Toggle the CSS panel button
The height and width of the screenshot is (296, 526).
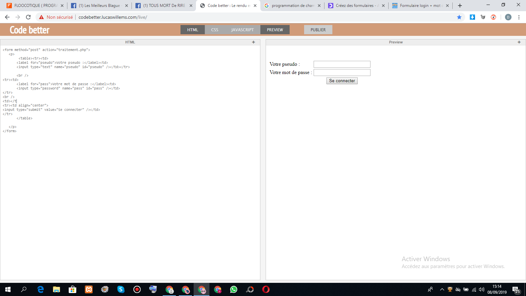point(214,30)
